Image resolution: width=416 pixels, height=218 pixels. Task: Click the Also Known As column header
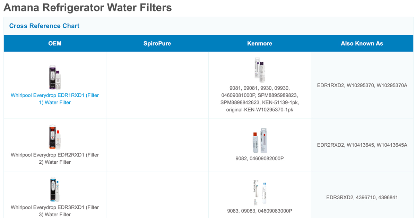[362, 43]
